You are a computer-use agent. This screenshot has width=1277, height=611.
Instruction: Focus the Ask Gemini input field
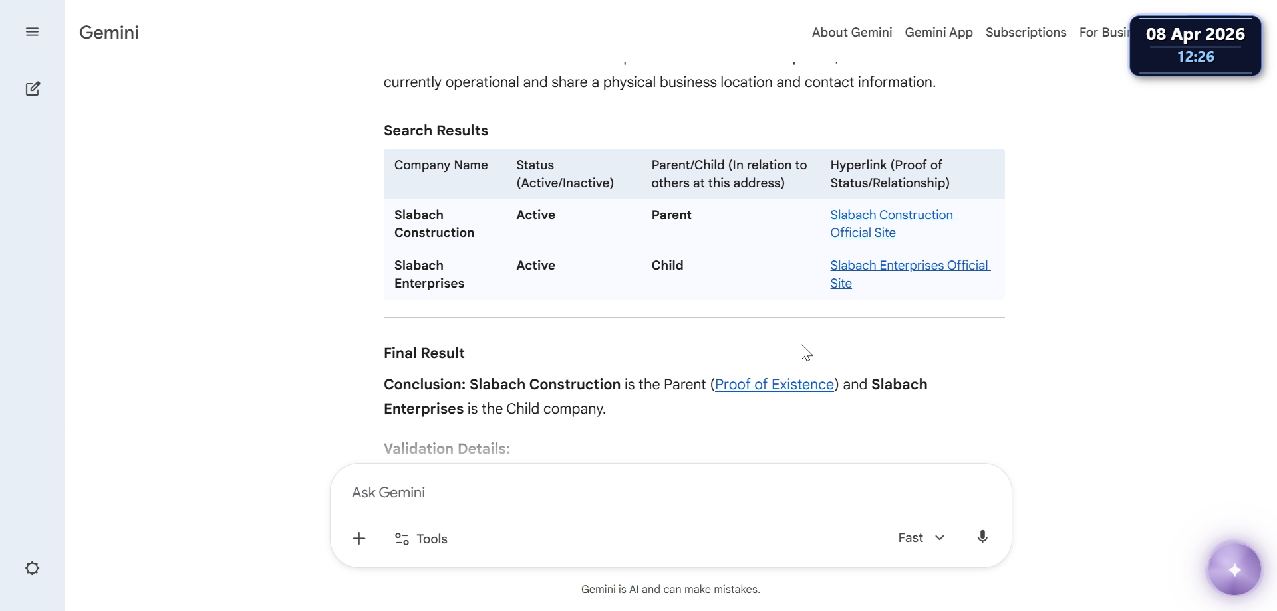599,493
